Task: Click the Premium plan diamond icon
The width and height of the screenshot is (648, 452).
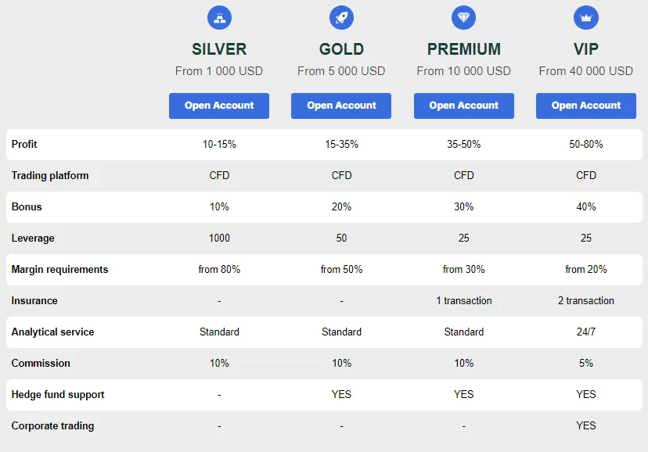Action: 464,17
